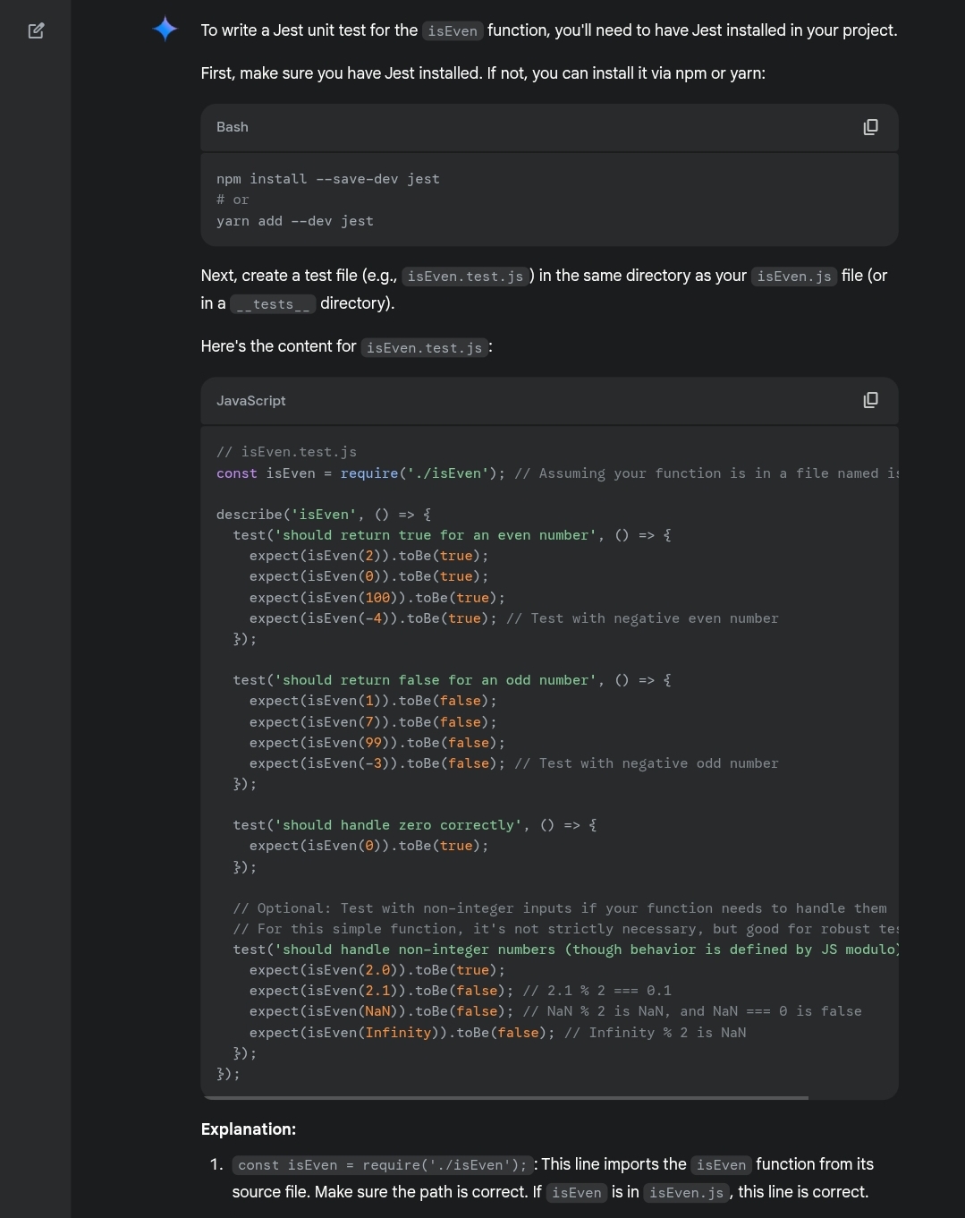The image size is (965, 1218).
Task: Click inline code 'isEven.test.js' after 'e.g.,'
Action: coord(465,277)
